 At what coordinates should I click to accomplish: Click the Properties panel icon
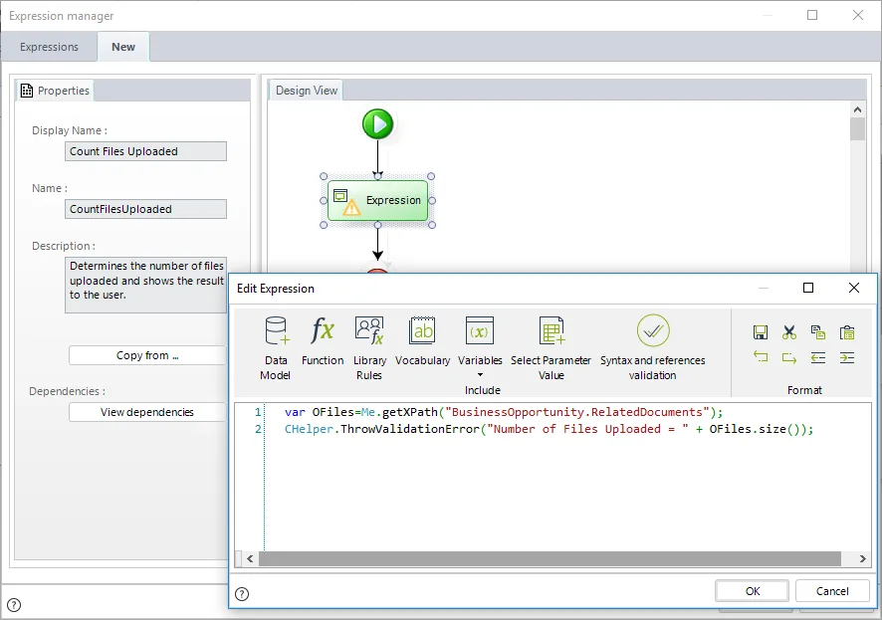click(x=27, y=91)
